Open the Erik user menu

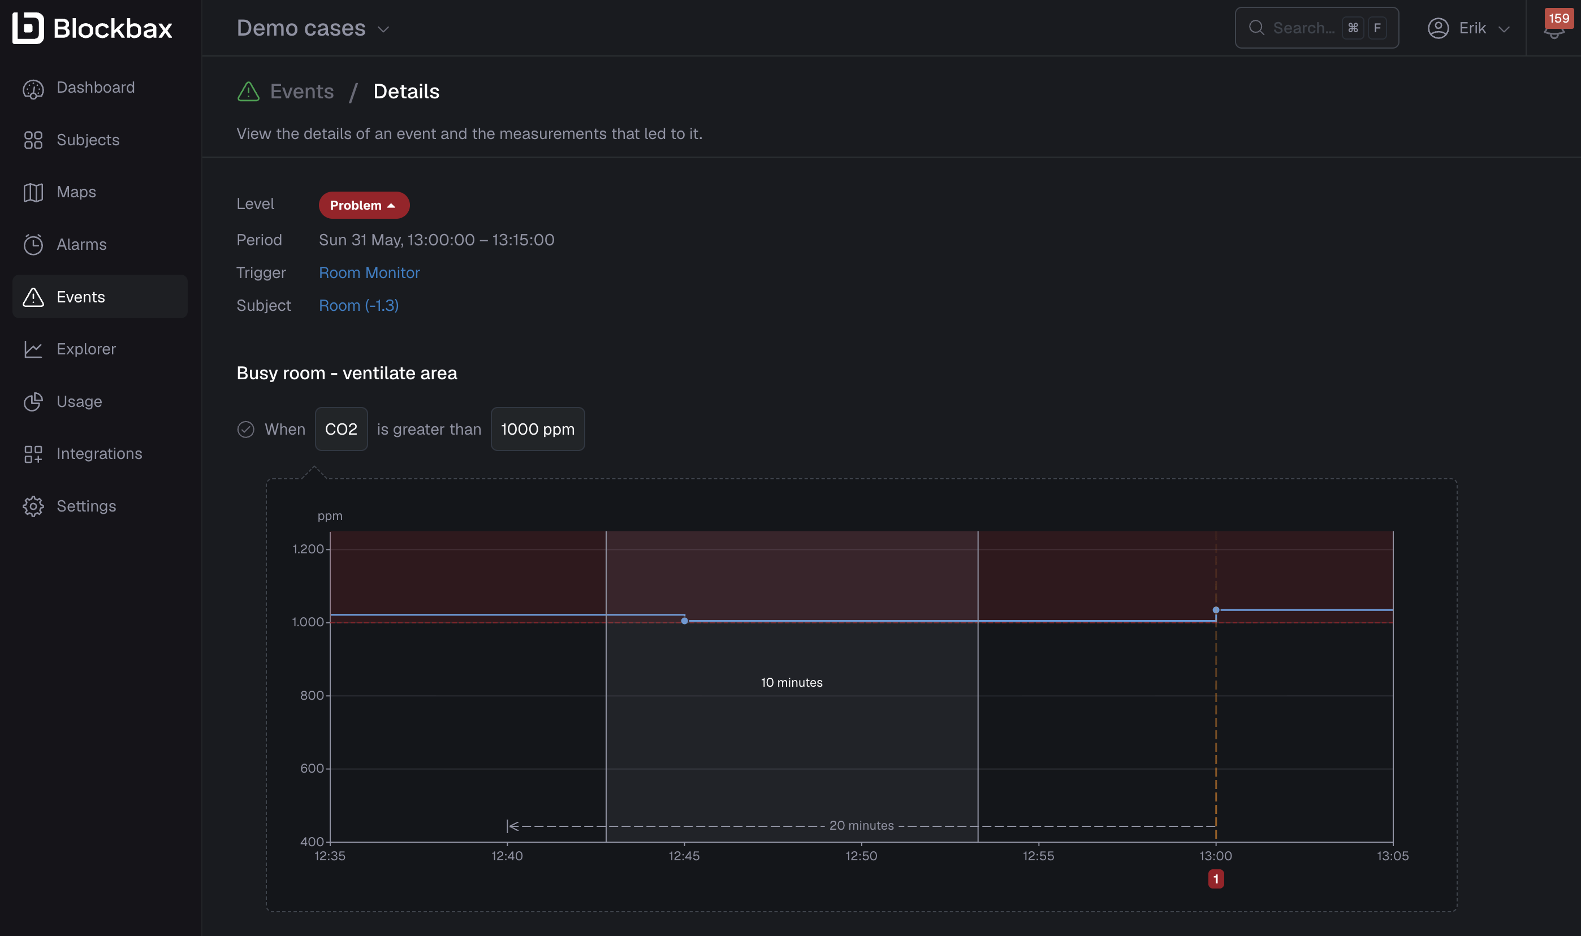tap(1468, 28)
